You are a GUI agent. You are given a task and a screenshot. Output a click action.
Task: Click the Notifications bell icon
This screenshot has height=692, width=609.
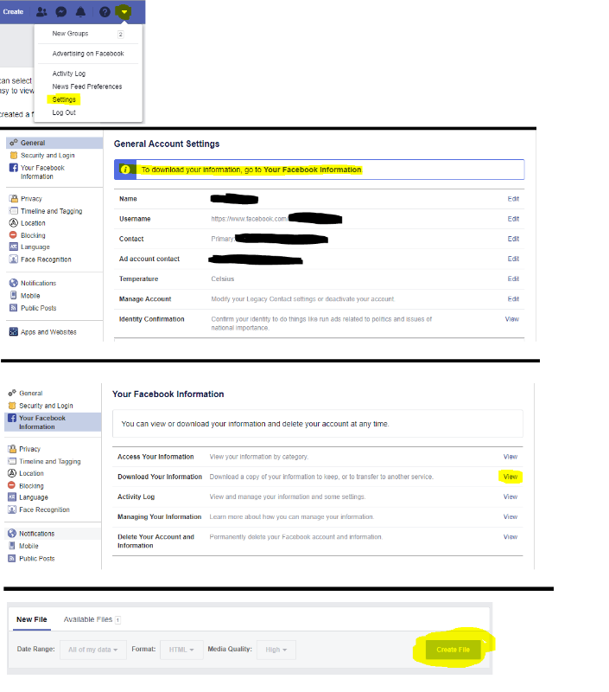click(80, 12)
